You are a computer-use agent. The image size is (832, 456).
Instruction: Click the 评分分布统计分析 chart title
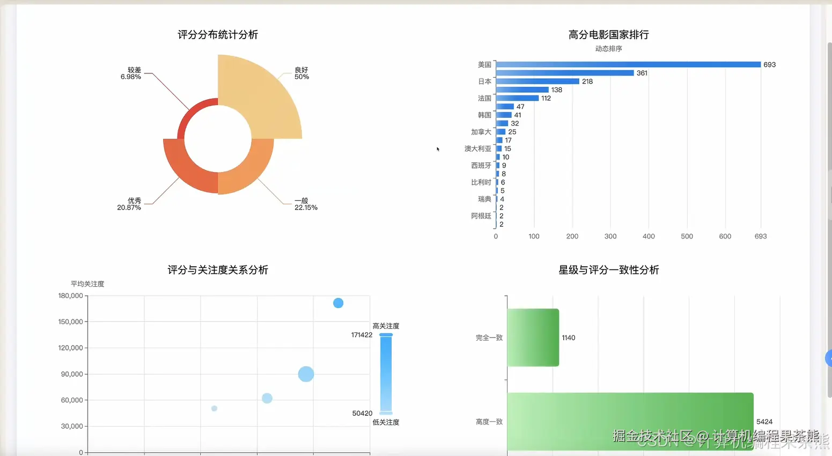coord(217,34)
